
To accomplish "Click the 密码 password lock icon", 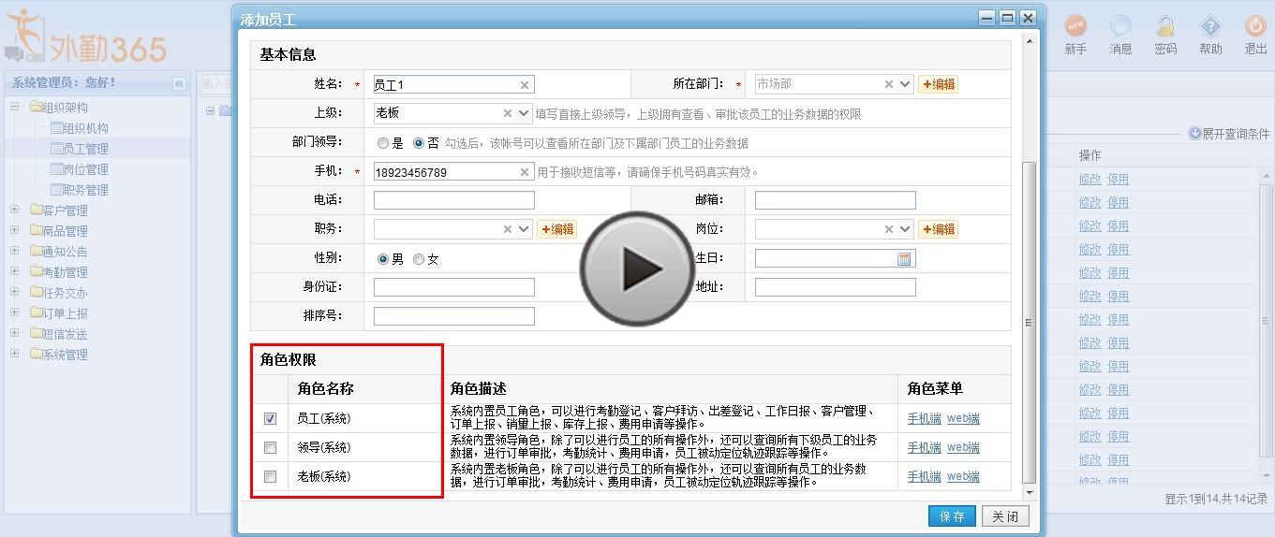I will click(x=1165, y=27).
